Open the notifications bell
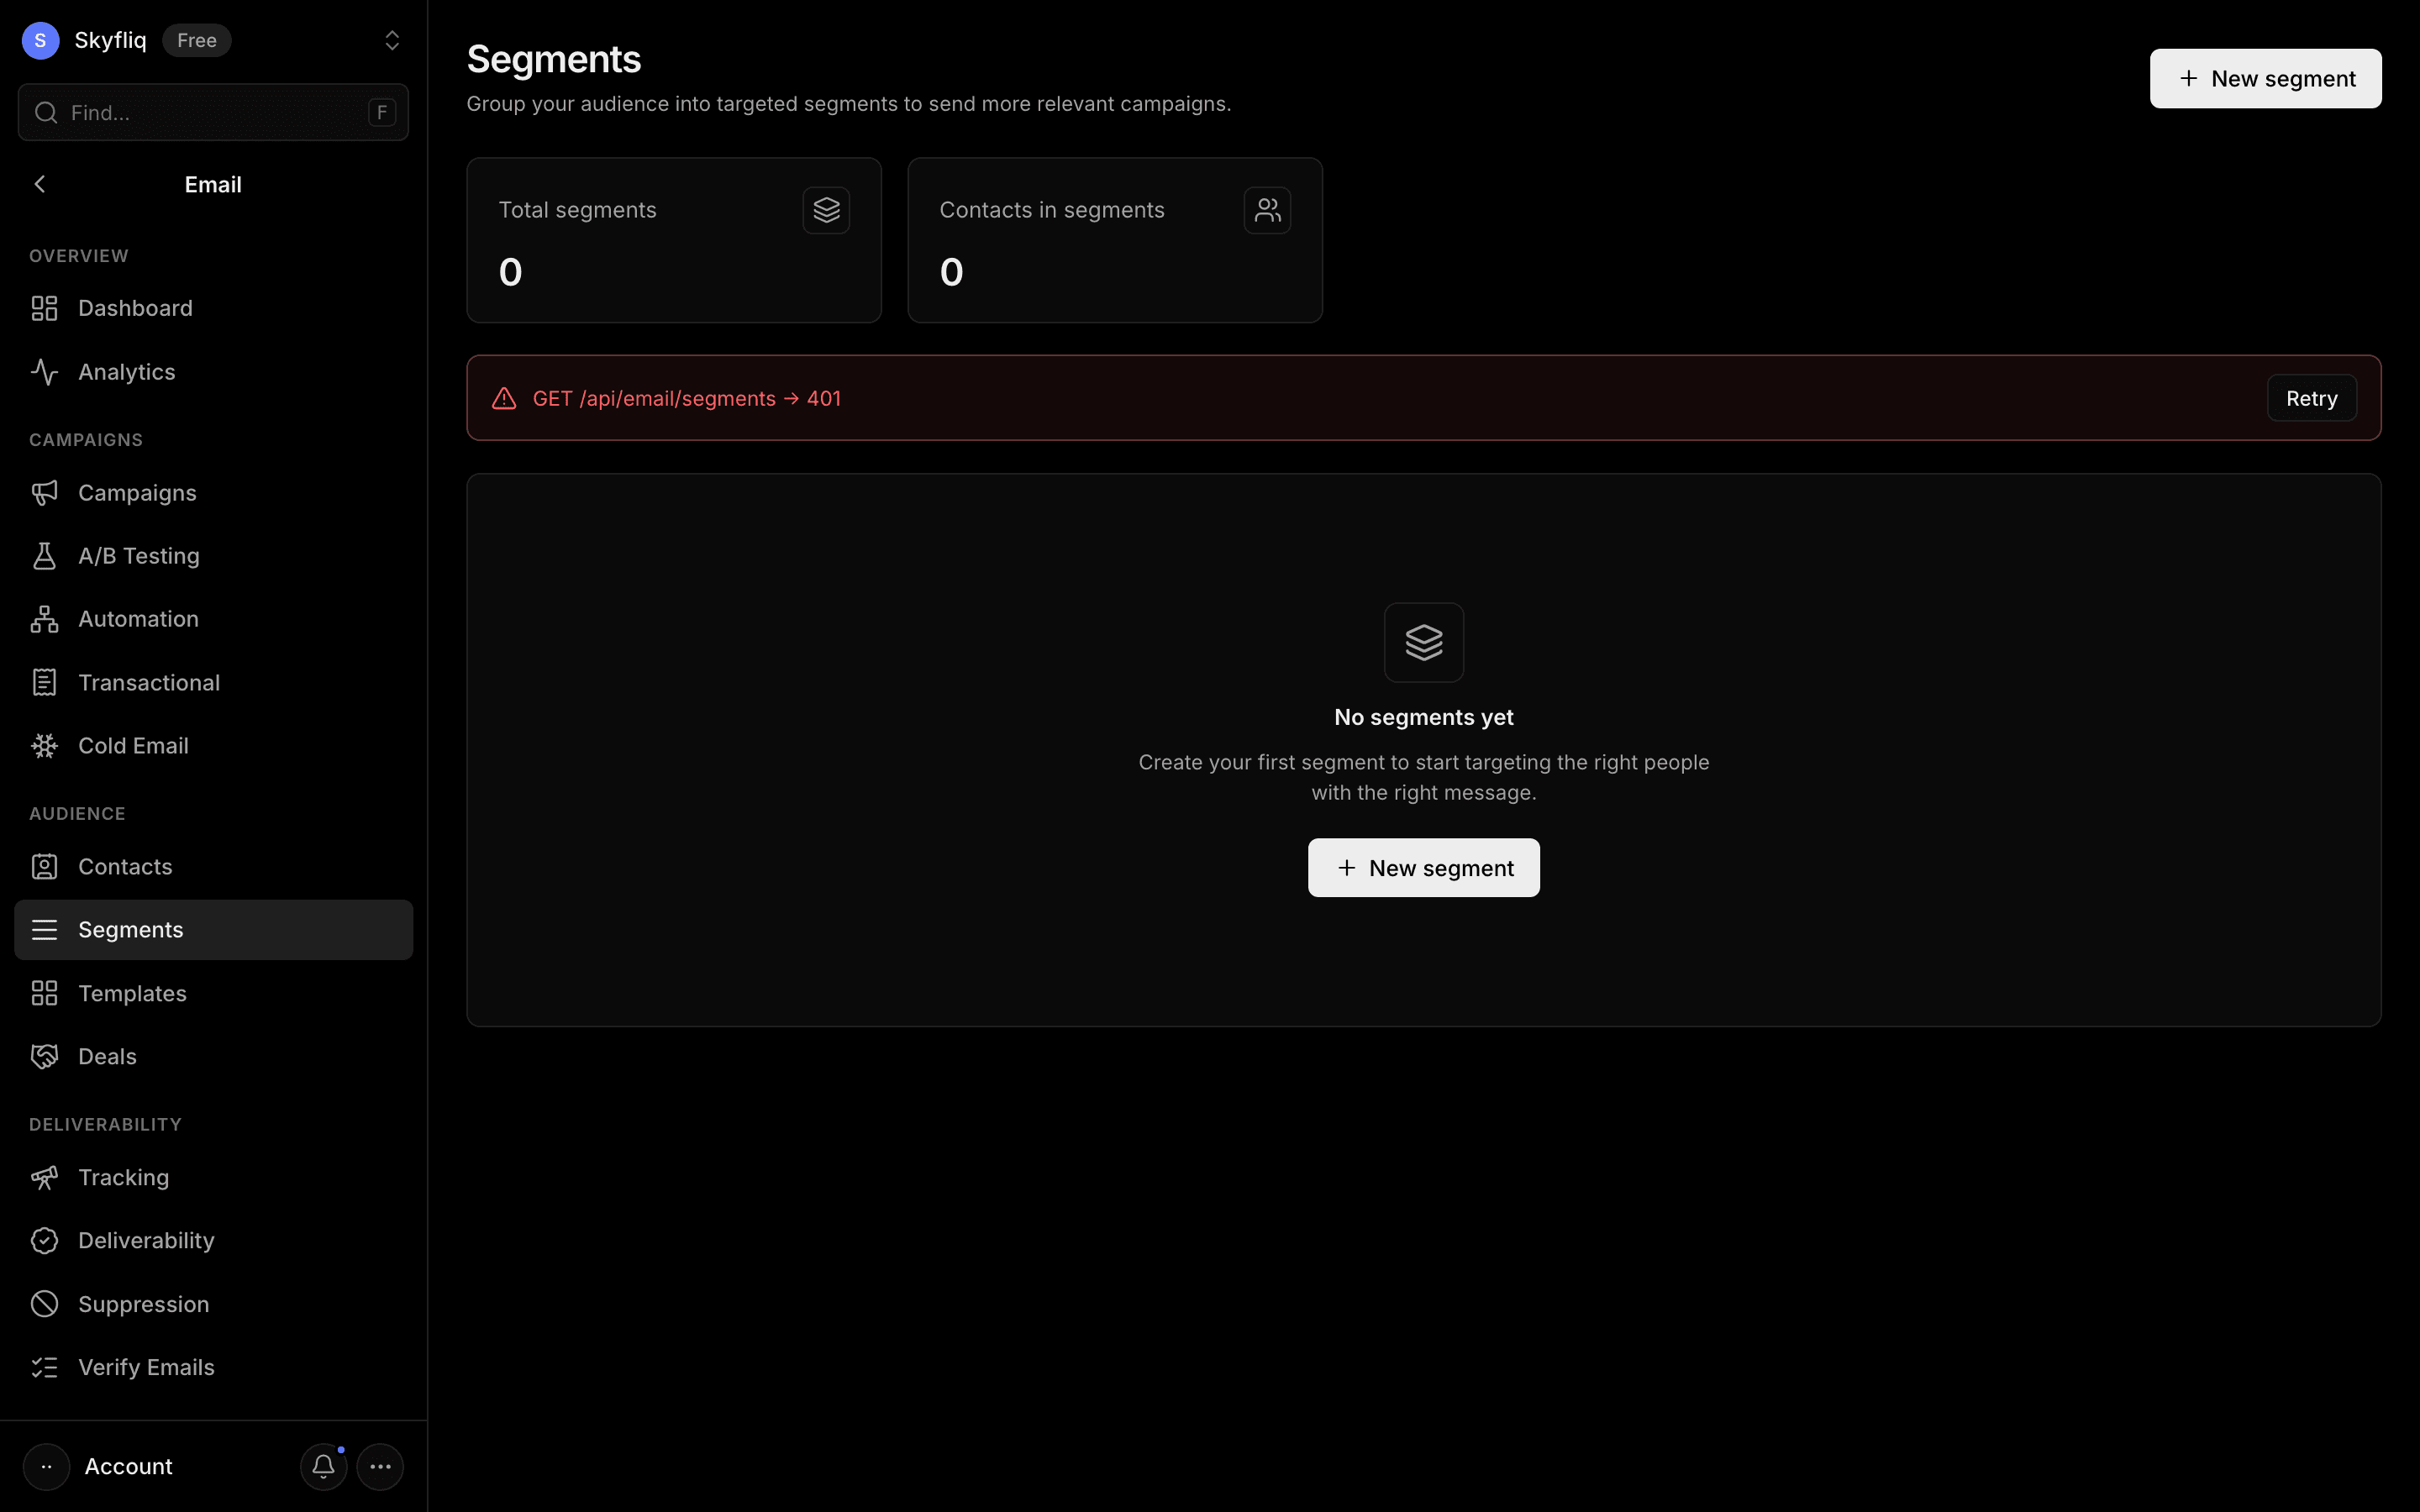Image resolution: width=2420 pixels, height=1512 pixels. pyautogui.click(x=323, y=1466)
